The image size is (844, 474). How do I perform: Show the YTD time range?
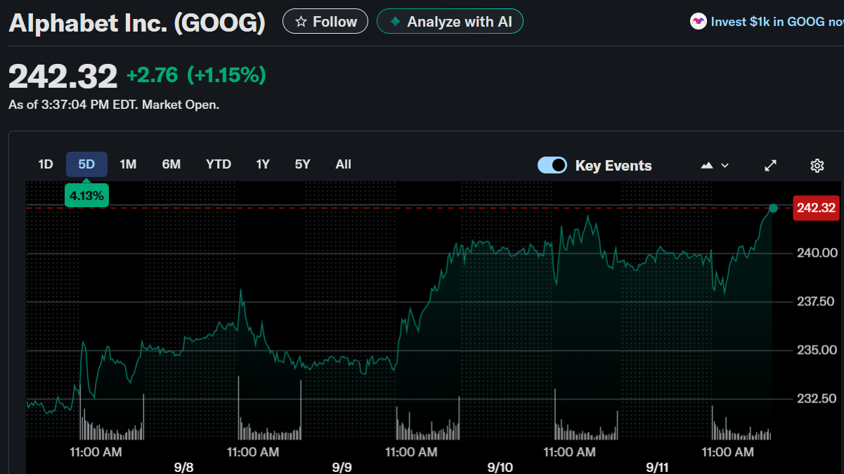(x=219, y=164)
